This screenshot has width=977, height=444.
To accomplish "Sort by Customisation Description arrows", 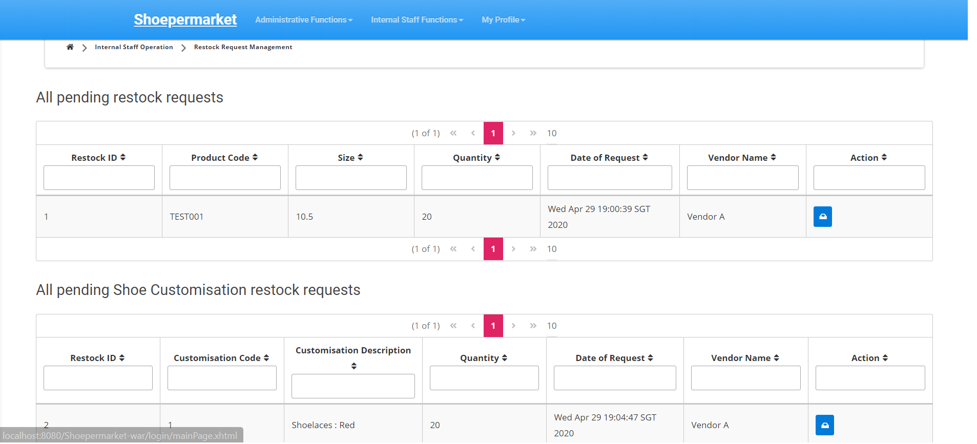I will tap(354, 366).
